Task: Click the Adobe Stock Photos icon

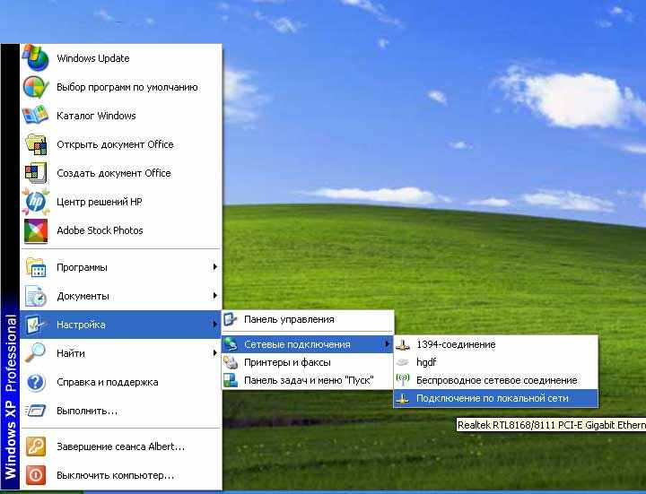Action: coord(36,230)
